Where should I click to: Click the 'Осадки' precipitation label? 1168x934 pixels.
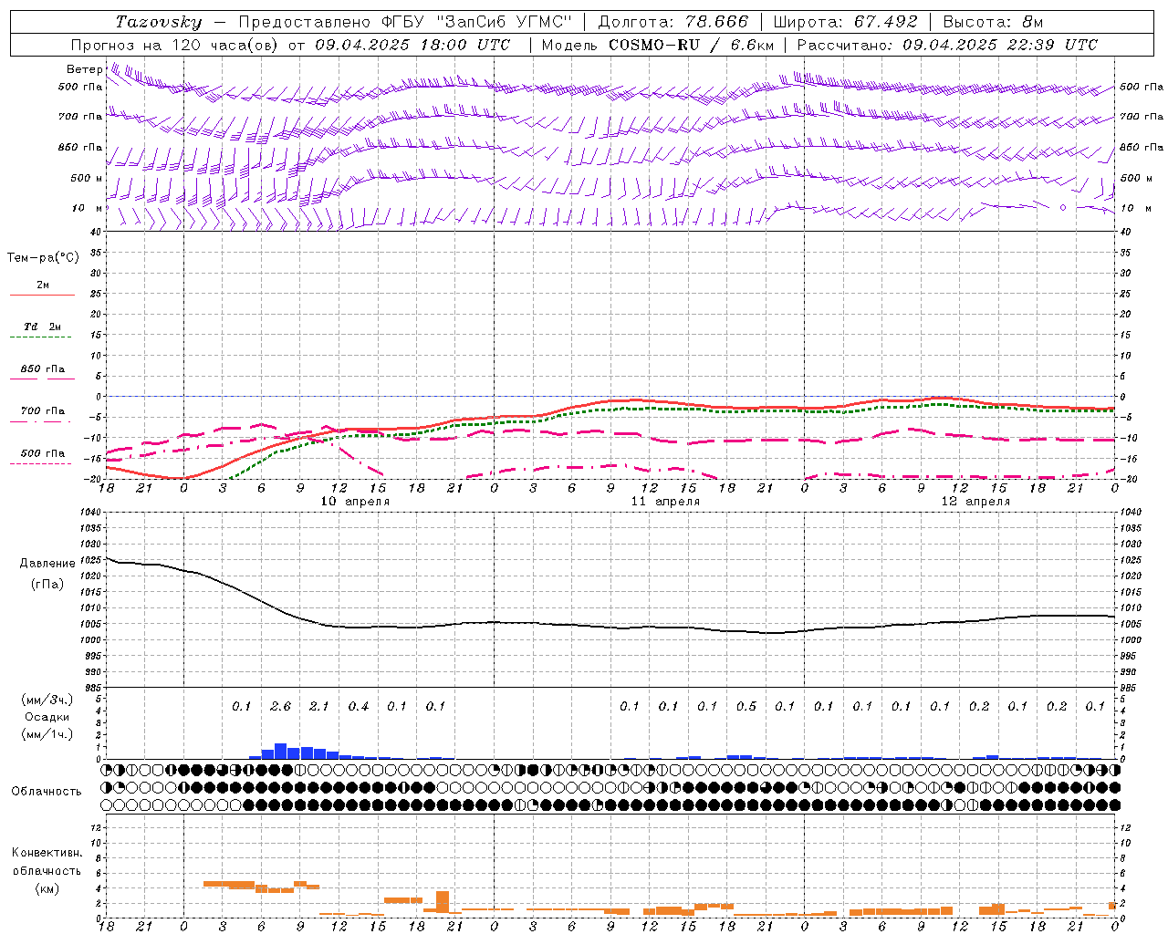(47, 717)
